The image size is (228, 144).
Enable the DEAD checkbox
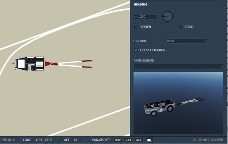click(181, 27)
